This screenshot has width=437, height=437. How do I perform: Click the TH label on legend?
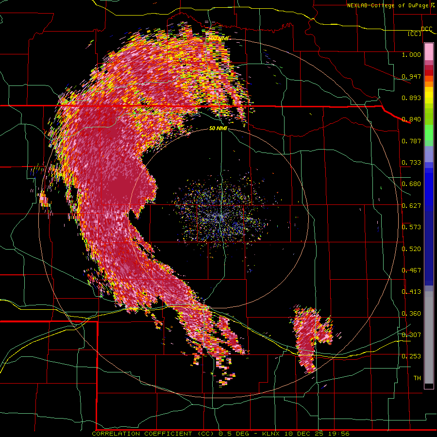[x=417, y=378]
